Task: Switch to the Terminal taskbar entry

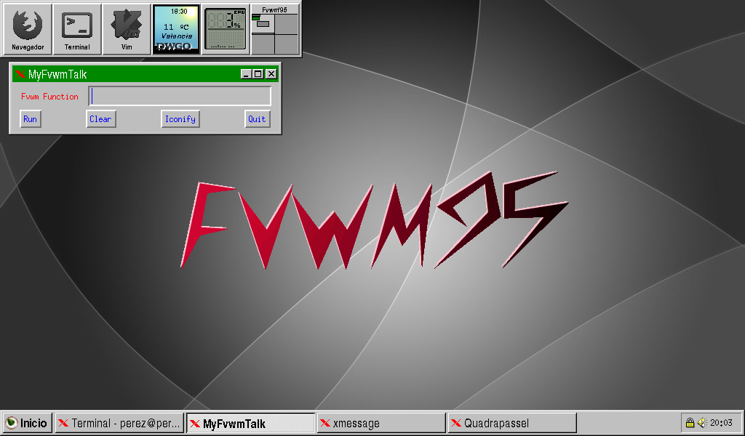Action: click(x=119, y=423)
